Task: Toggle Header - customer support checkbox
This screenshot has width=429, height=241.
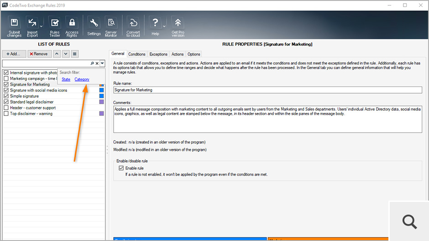Action: pyautogui.click(x=6, y=108)
